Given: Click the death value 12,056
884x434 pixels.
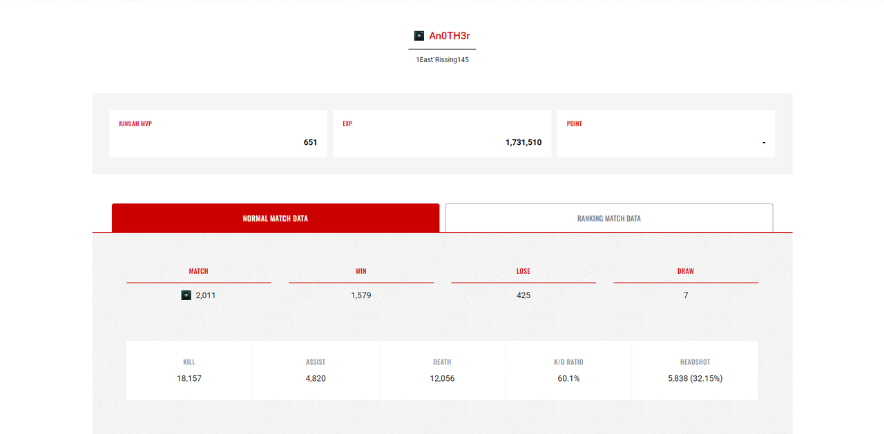Looking at the screenshot, I should click(442, 379).
